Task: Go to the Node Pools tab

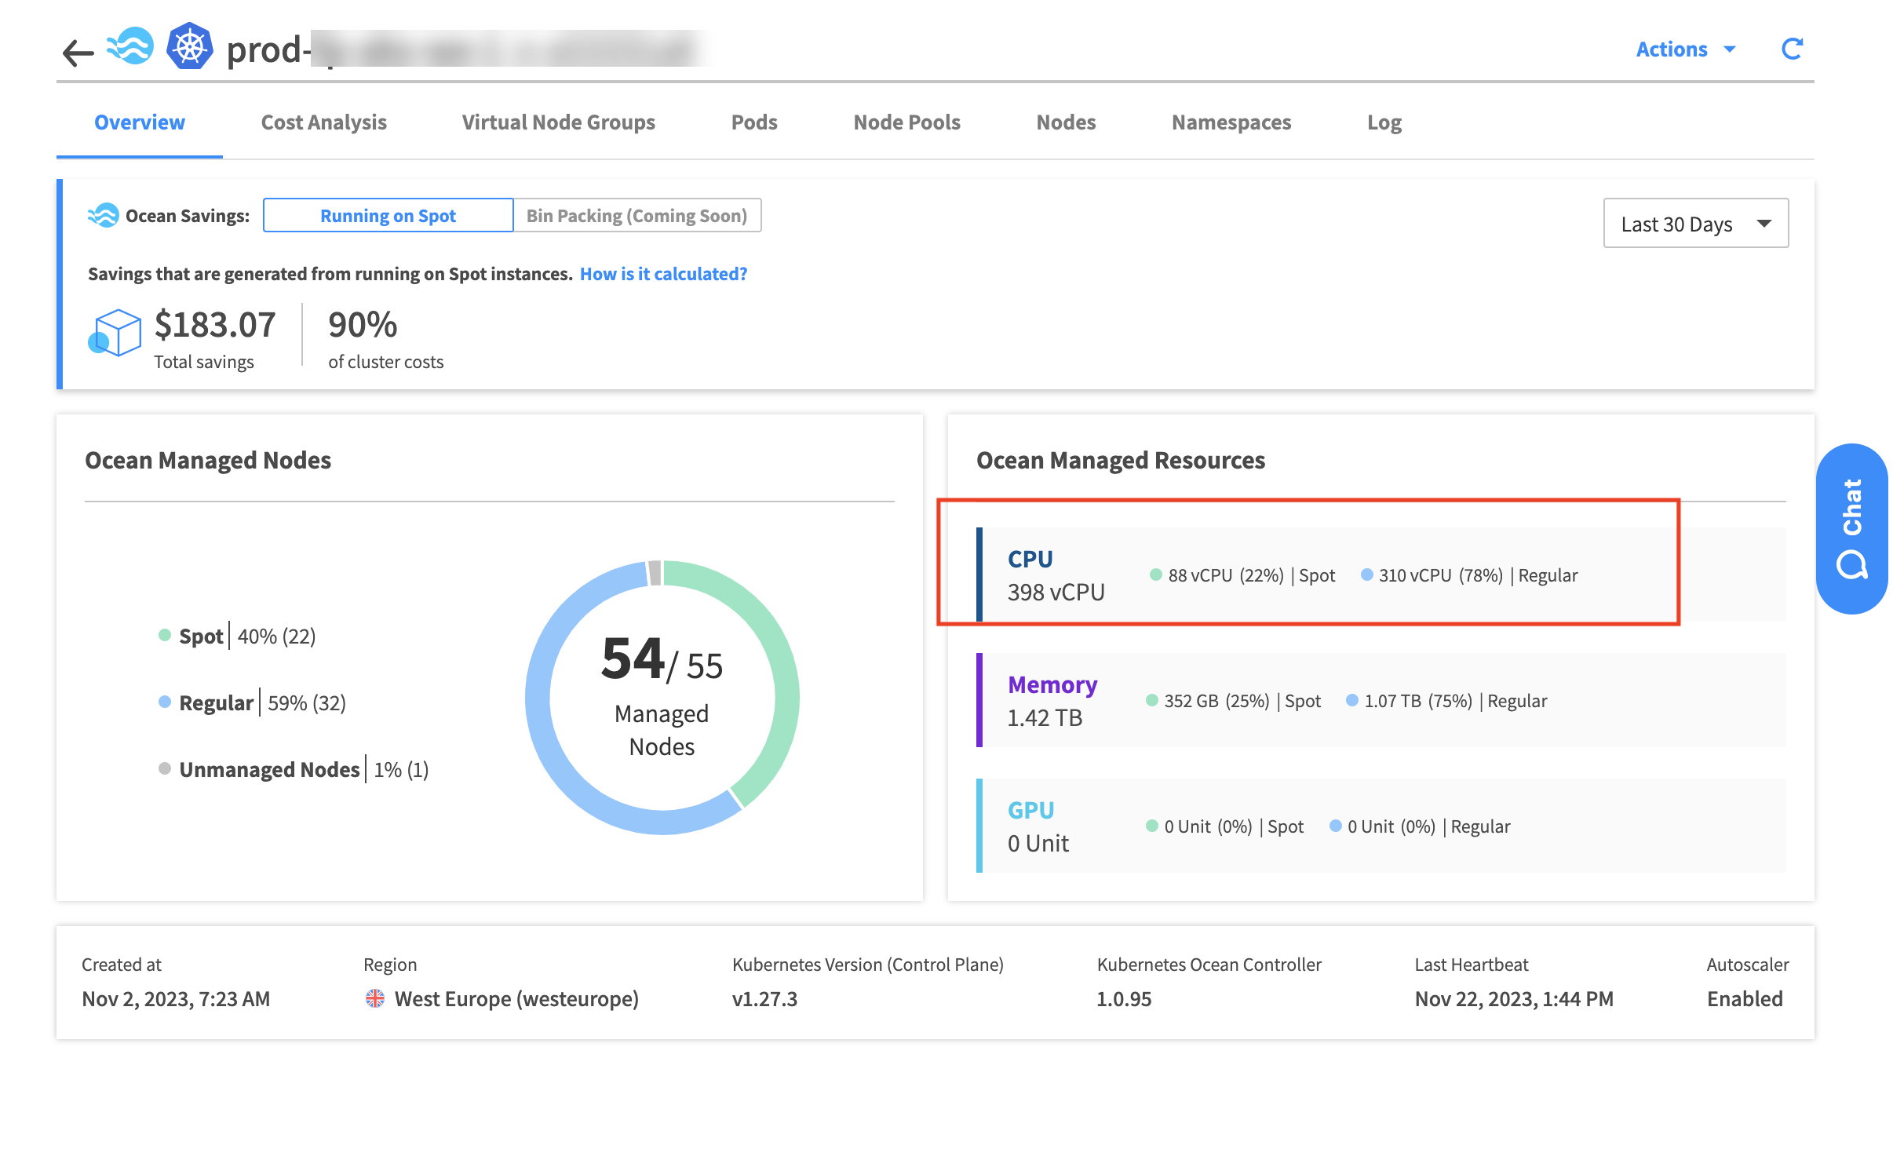Action: tap(906, 122)
